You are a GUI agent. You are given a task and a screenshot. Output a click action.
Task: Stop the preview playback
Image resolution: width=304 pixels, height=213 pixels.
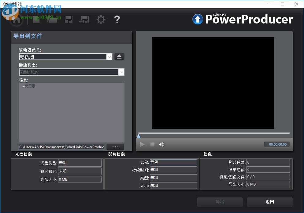click(152, 144)
